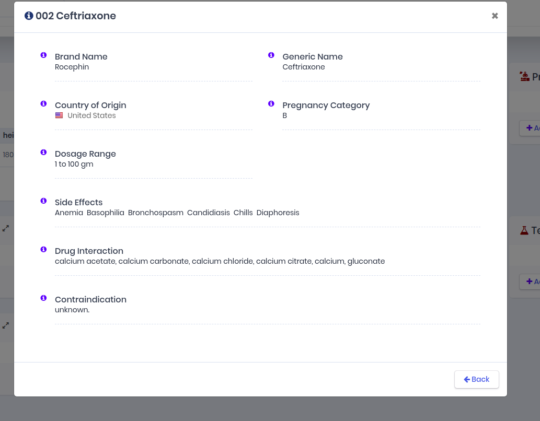The width and height of the screenshot is (540, 421).
Task: Click the info icon next to Dosage Range
Action: [44, 153]
